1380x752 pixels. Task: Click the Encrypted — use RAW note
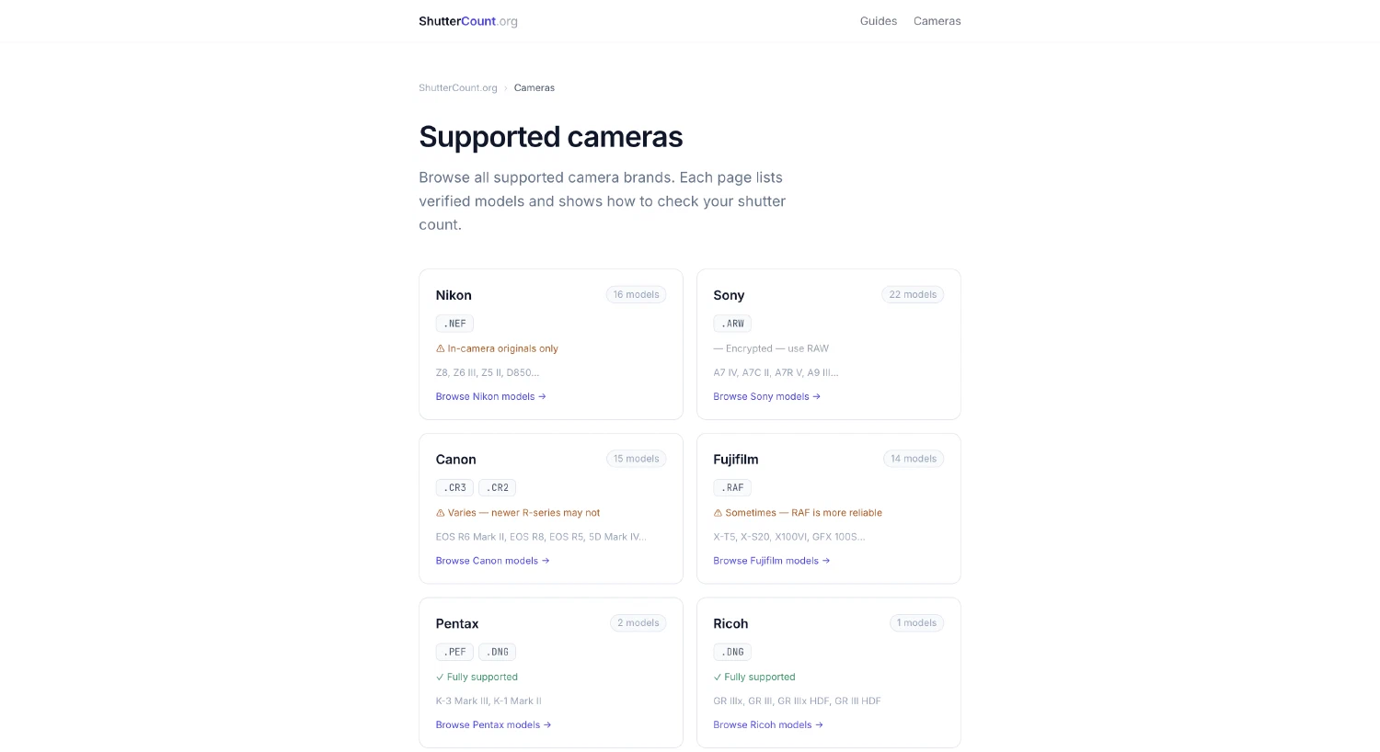tap(771, 348)
